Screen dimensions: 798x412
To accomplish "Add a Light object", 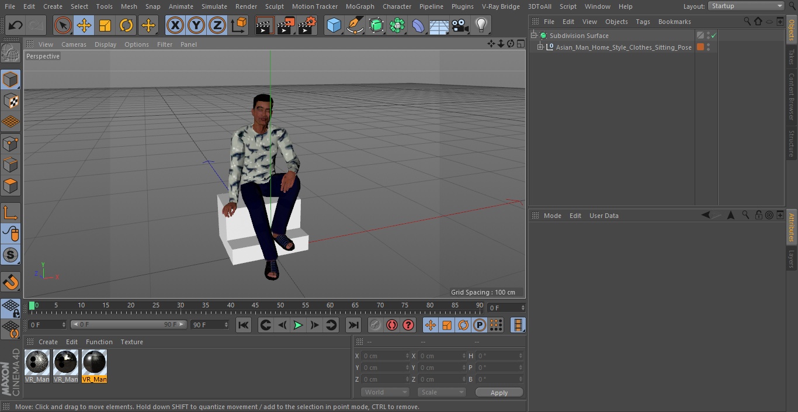I will [481, 26].
